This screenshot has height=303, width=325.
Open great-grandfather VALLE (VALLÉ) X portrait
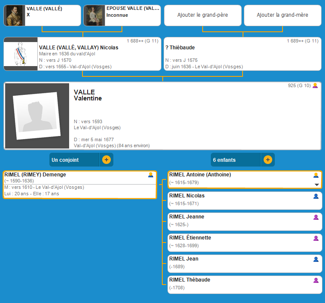coord(14,16)
